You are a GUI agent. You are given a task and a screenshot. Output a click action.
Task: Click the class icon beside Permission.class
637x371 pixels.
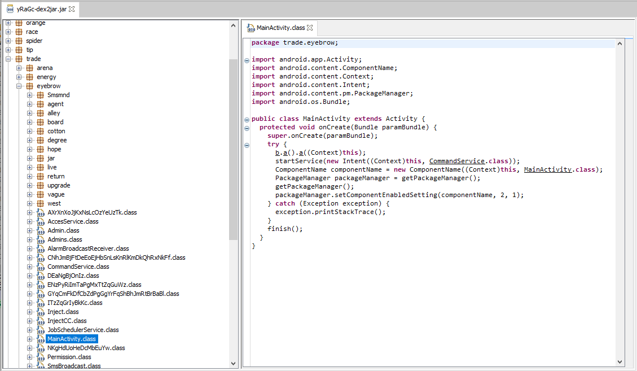[x=41, y=357]
